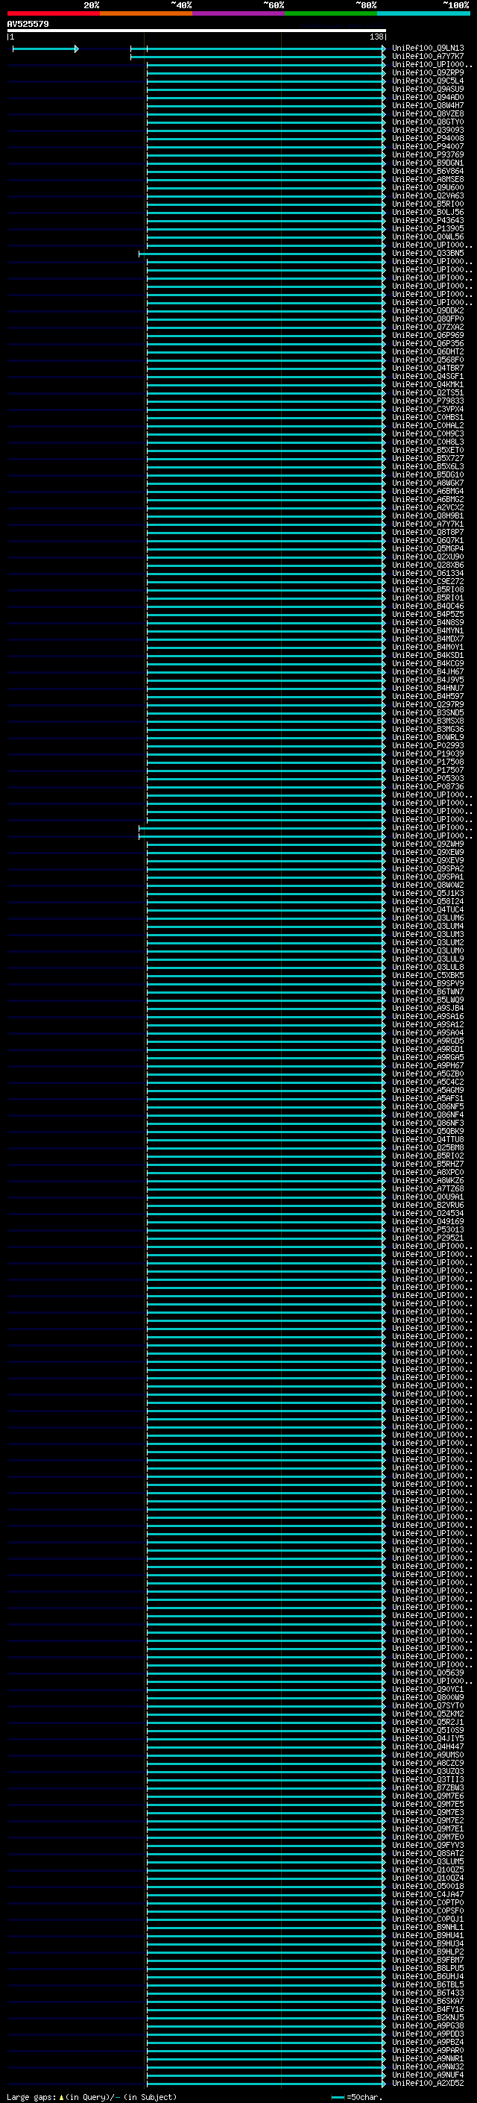Select hit label UniRef100_A8WGK7
The image size is (477, 2103).
click(428, 483)
